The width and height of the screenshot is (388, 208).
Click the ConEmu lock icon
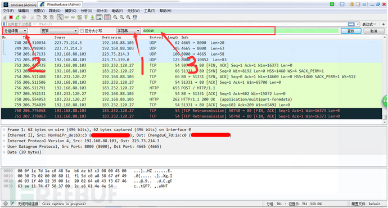pyautogui.click(x=352, y=4)
